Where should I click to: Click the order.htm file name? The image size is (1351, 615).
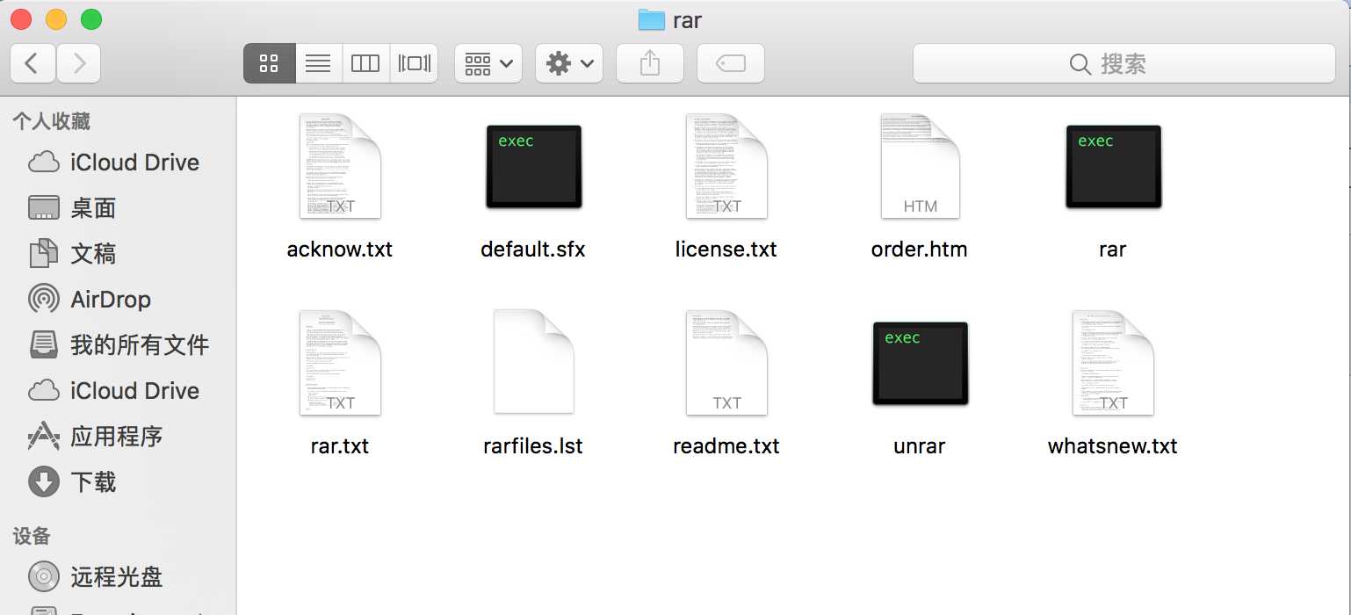click(920, 250)
